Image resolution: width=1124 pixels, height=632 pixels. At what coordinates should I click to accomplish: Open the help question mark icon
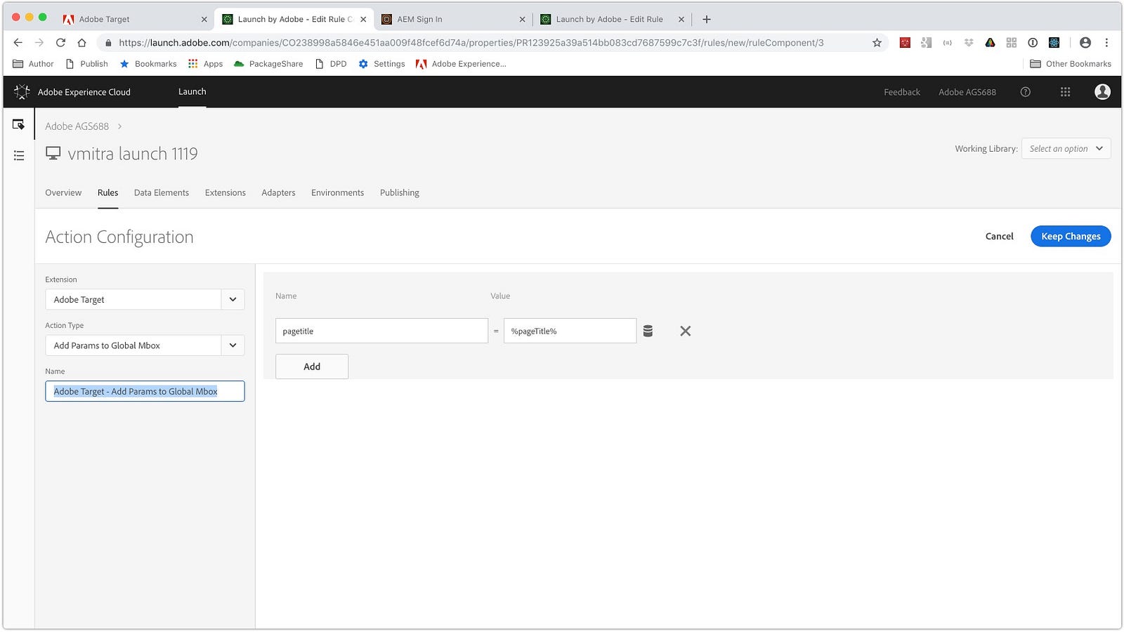1026,92
